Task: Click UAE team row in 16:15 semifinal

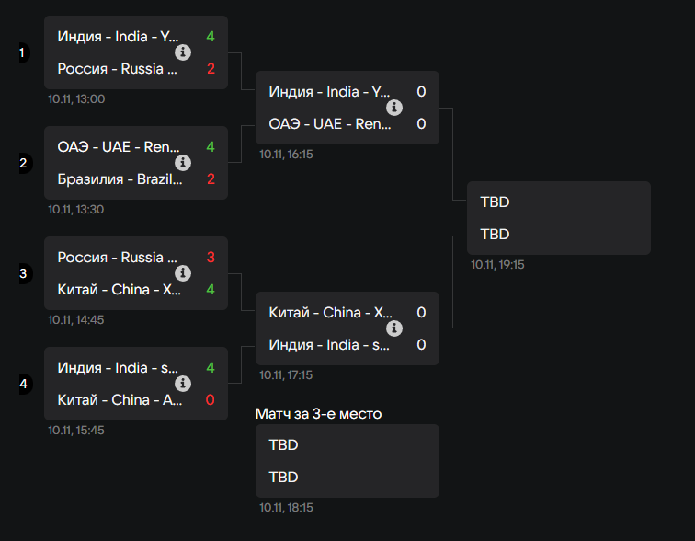Action: click(347, 123)
